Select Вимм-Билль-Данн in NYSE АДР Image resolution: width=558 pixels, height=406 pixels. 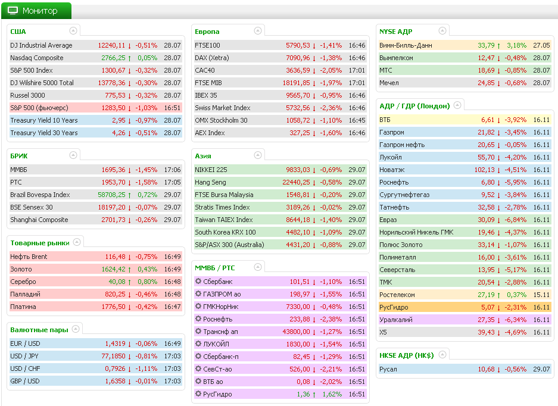coord(465,45)
